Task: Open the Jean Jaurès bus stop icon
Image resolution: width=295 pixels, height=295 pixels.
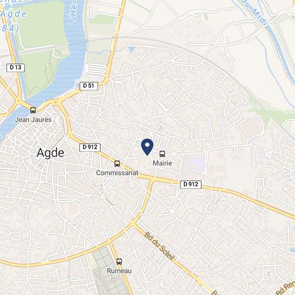Action: 33,110
